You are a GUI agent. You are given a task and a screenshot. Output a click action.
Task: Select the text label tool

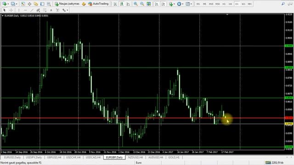click(57, 10)
